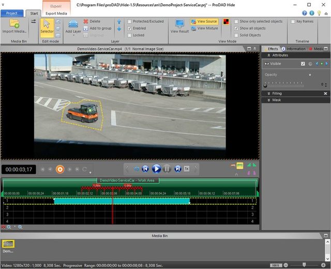
Task: Click the Add Layer icon
Action: click(73, 24)
